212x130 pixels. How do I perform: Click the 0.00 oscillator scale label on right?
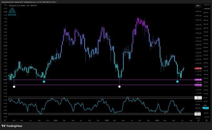pyautogui.click(x=205, y=105)
